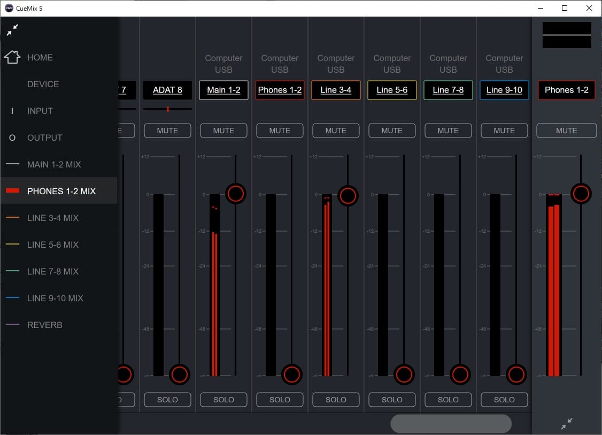The width and height of the screenshot is (602, 435).
Task: Click the red PHONES 1-2 MIX color icon
Action: click(x=12, y=191)
